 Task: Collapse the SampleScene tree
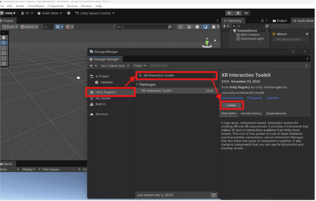point(231,31)
